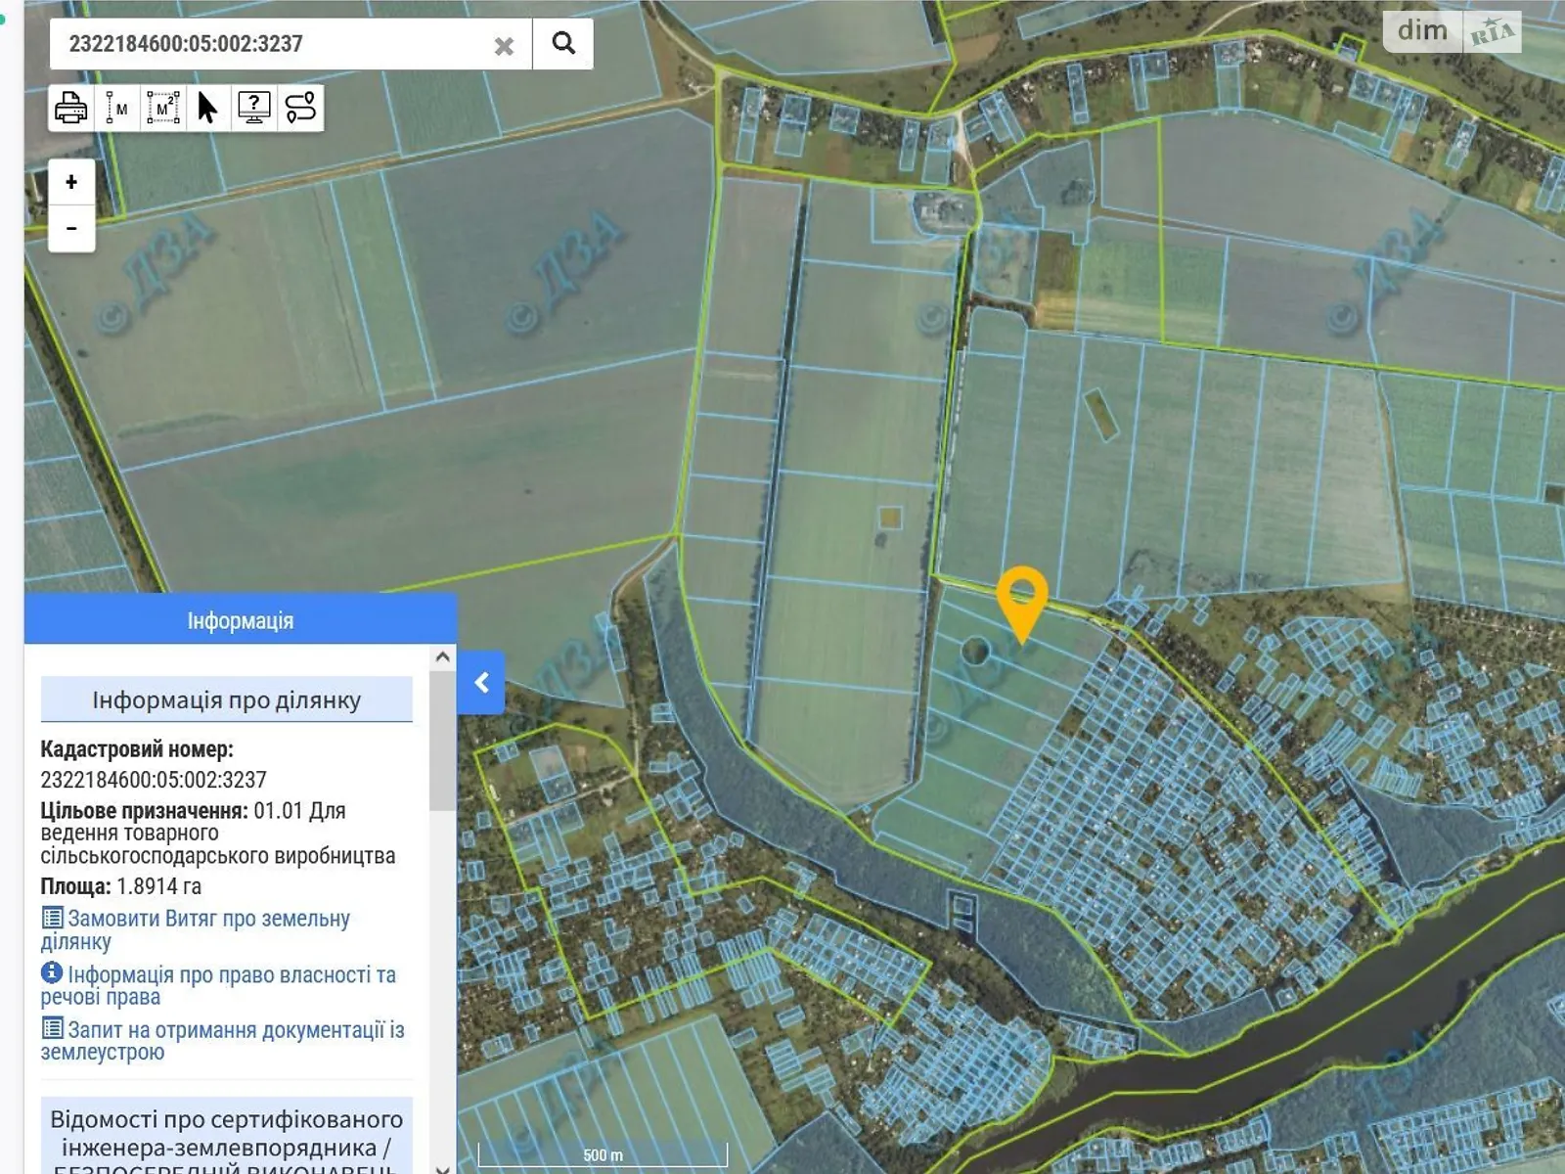This screenshot has width=1565, height=1174.
Task: Activate the arrow pointer tool
Action: (x=207, y=108)
